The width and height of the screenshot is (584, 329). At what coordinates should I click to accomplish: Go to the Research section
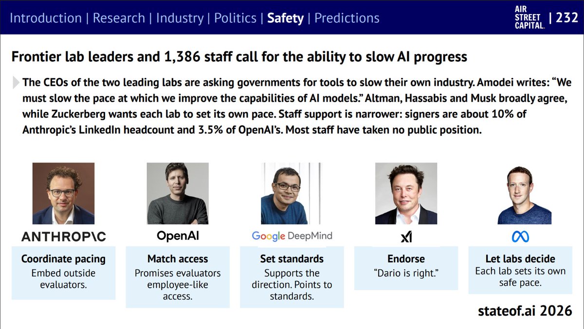pyautogui.click(x=119, y=18)
